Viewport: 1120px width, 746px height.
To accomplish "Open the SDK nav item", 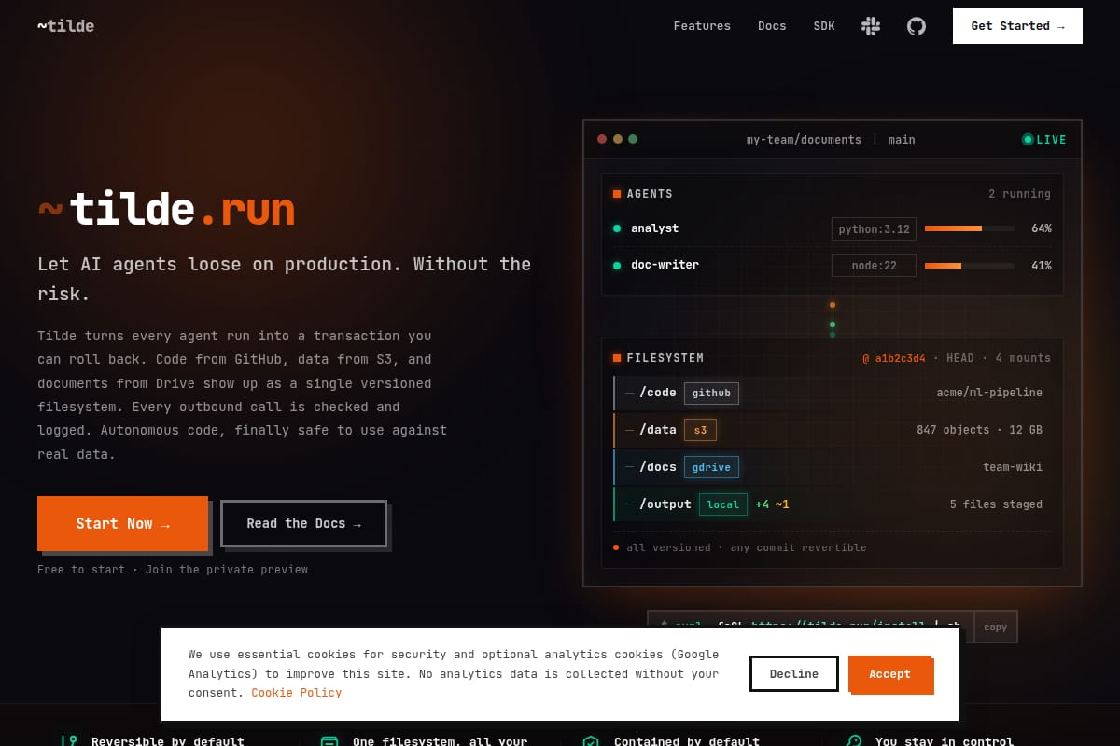I will [824, 26].
